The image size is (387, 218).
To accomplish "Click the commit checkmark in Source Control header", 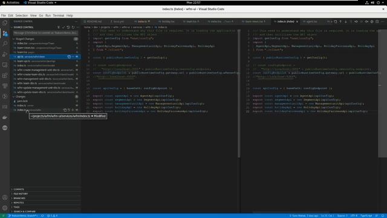I will pyautogui.click(x=63, y=27).
